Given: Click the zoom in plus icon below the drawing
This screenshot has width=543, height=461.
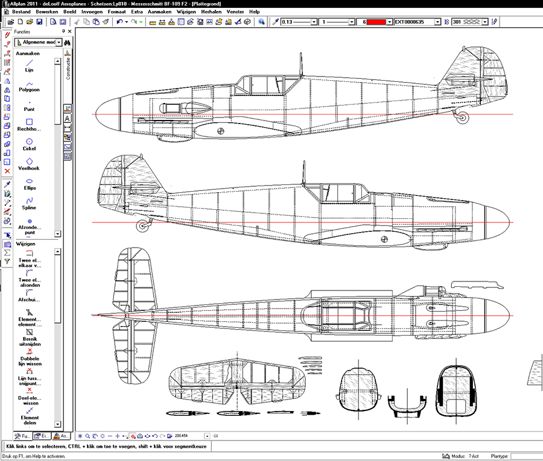Looking at the screenshot, I should [118, 436].
